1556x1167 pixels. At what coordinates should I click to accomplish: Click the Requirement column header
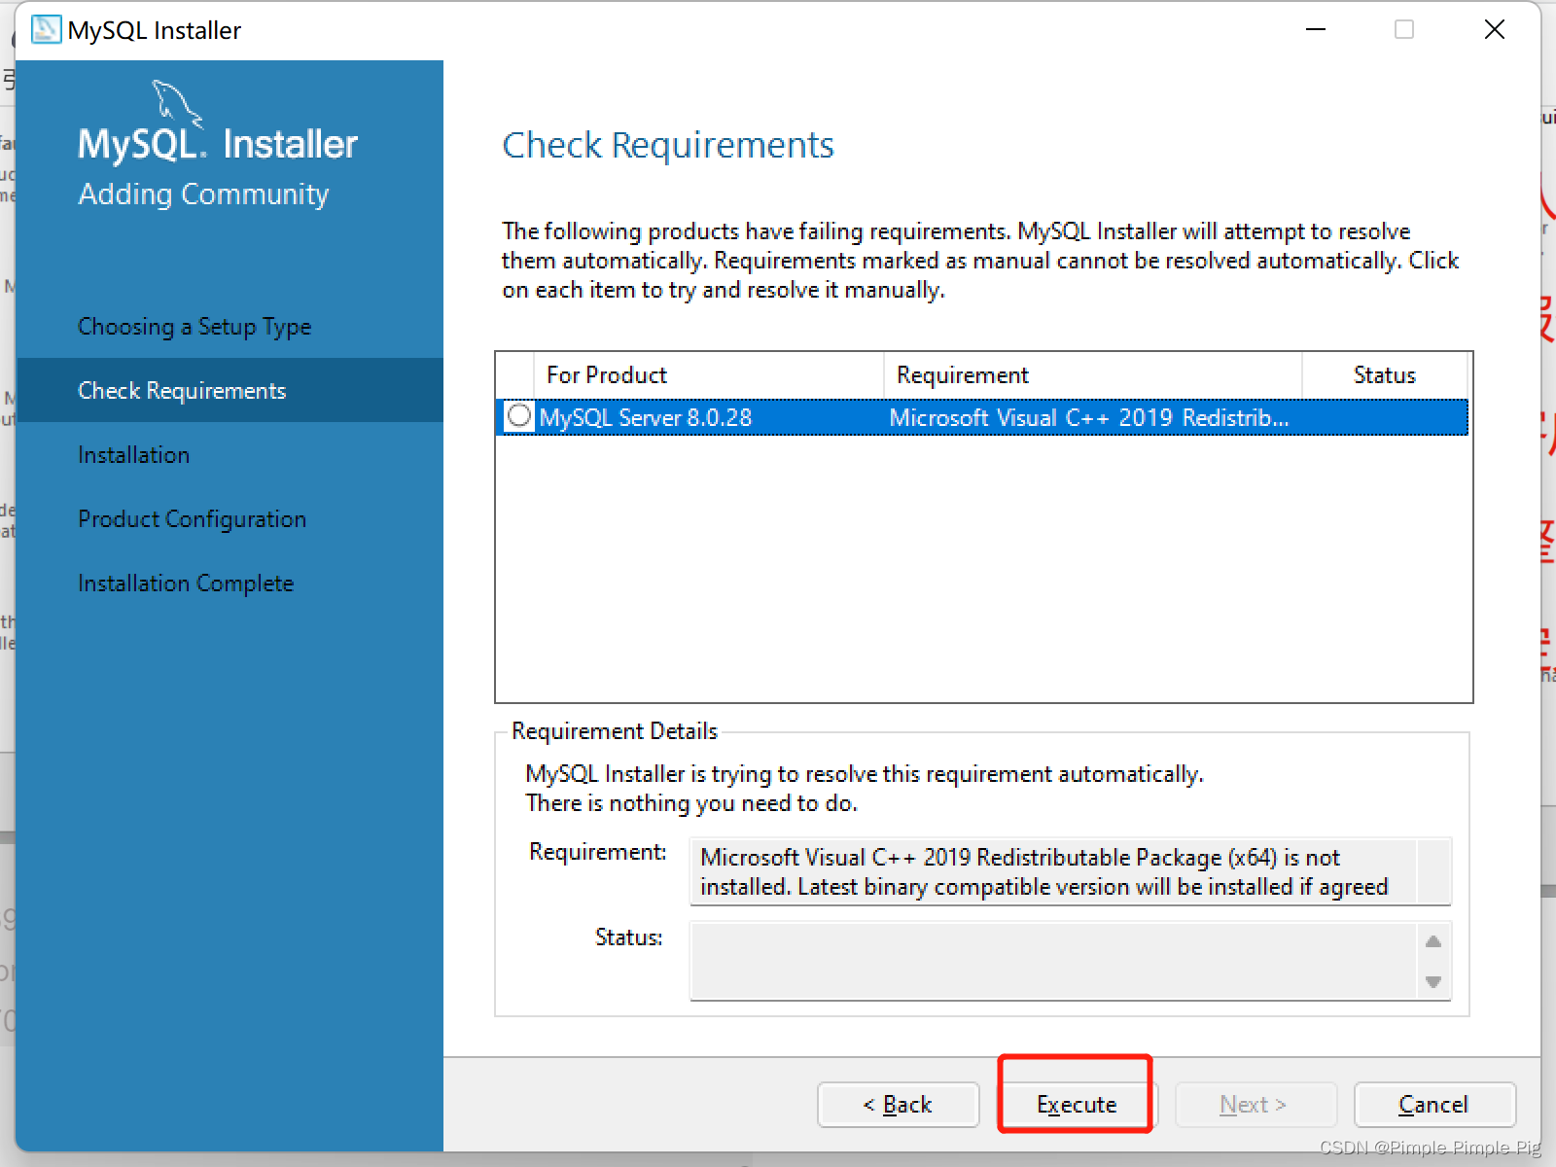click(1092, 375)
